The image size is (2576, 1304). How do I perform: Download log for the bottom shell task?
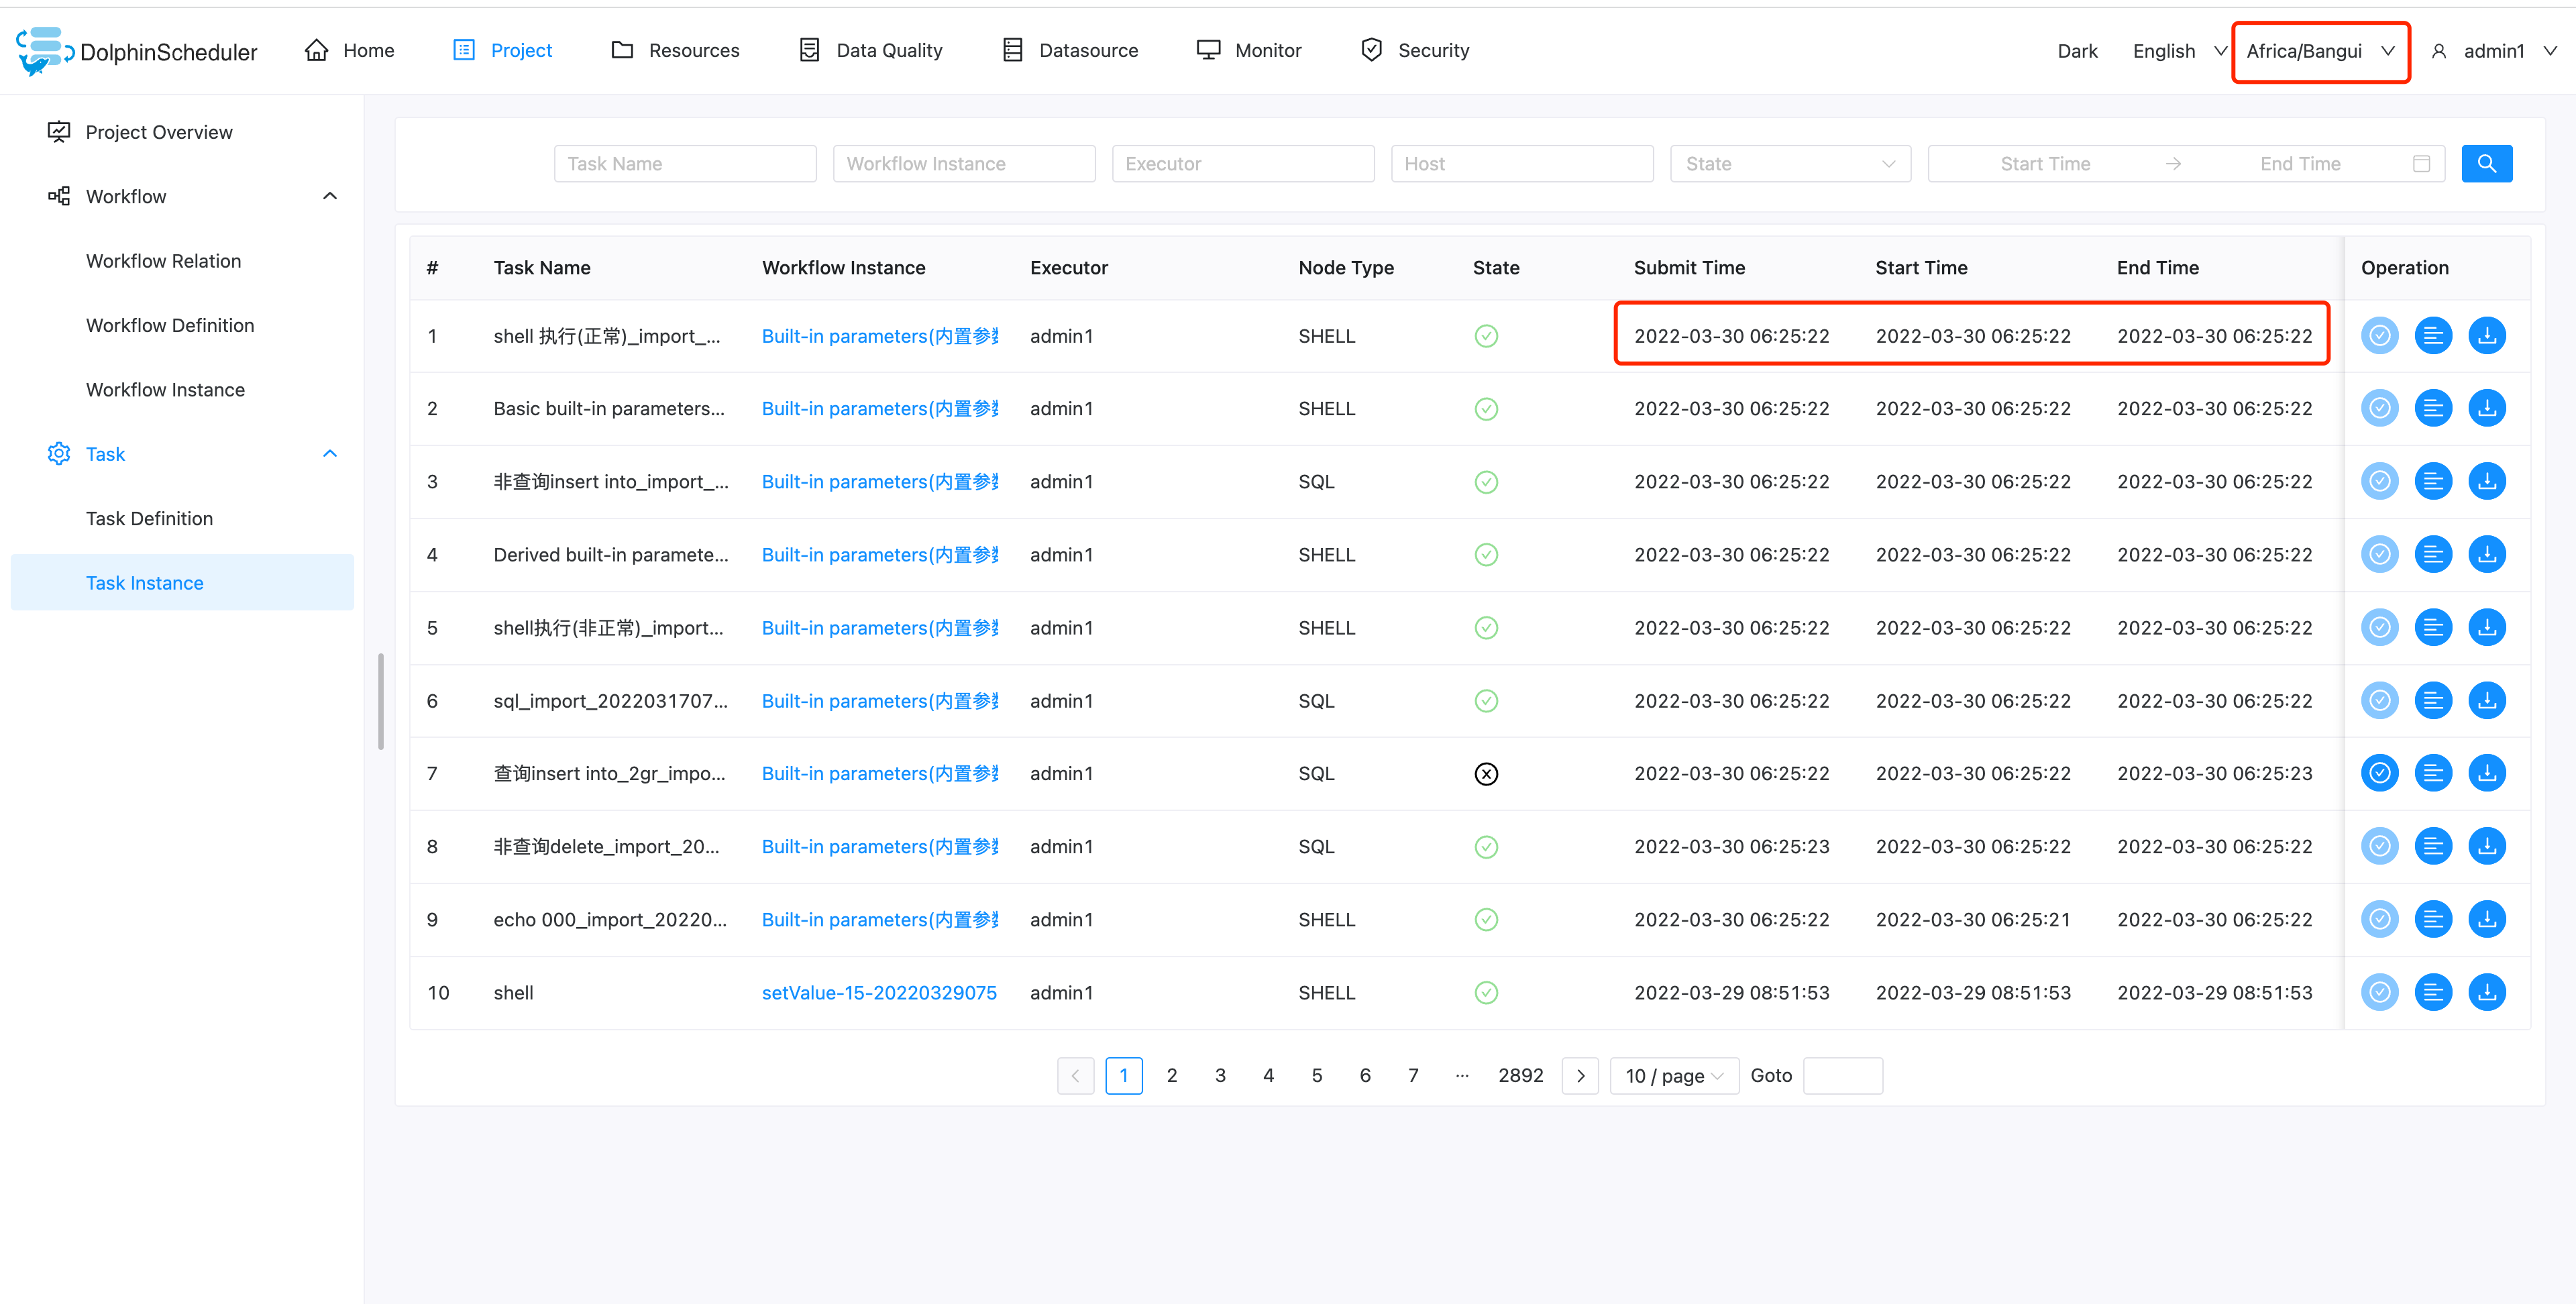click(x=2487, y=992)
